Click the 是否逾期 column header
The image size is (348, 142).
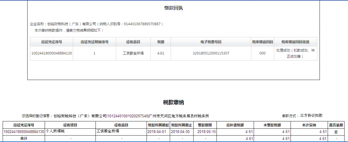(336, 125)
